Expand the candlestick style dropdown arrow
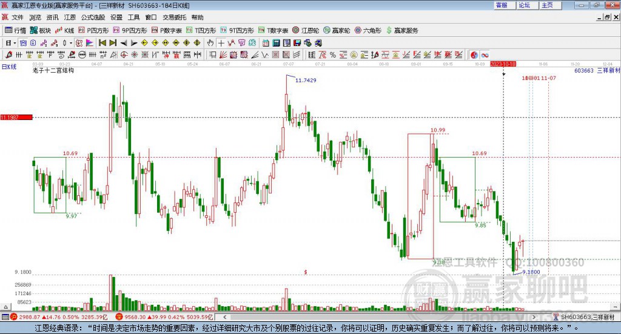Viewport: 621px width, 334px height. point(71,43)
